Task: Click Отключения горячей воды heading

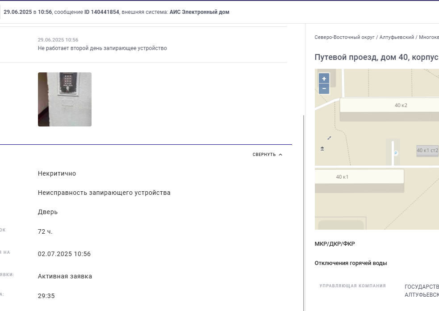Action: (x=351, y=263)
